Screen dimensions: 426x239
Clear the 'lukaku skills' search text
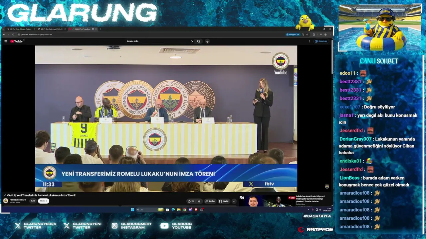tap(192, 41)
